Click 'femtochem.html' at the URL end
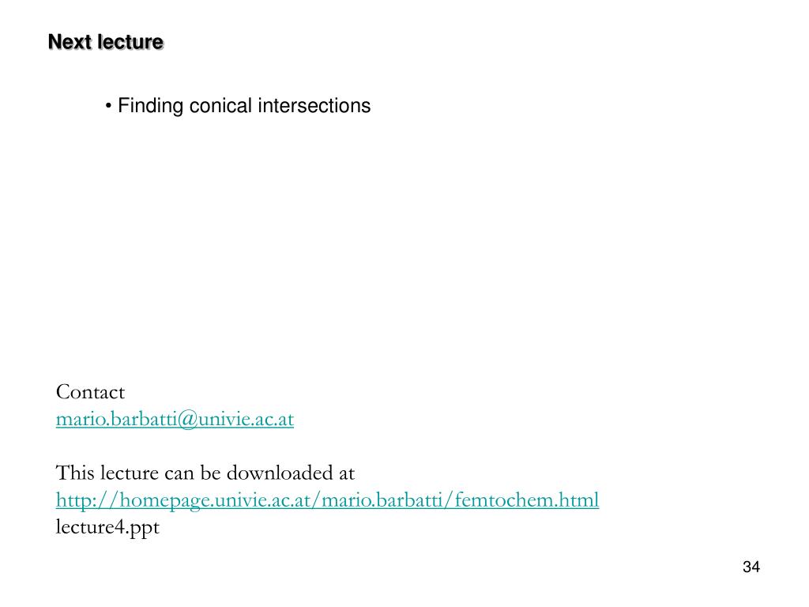 [527, 500]
